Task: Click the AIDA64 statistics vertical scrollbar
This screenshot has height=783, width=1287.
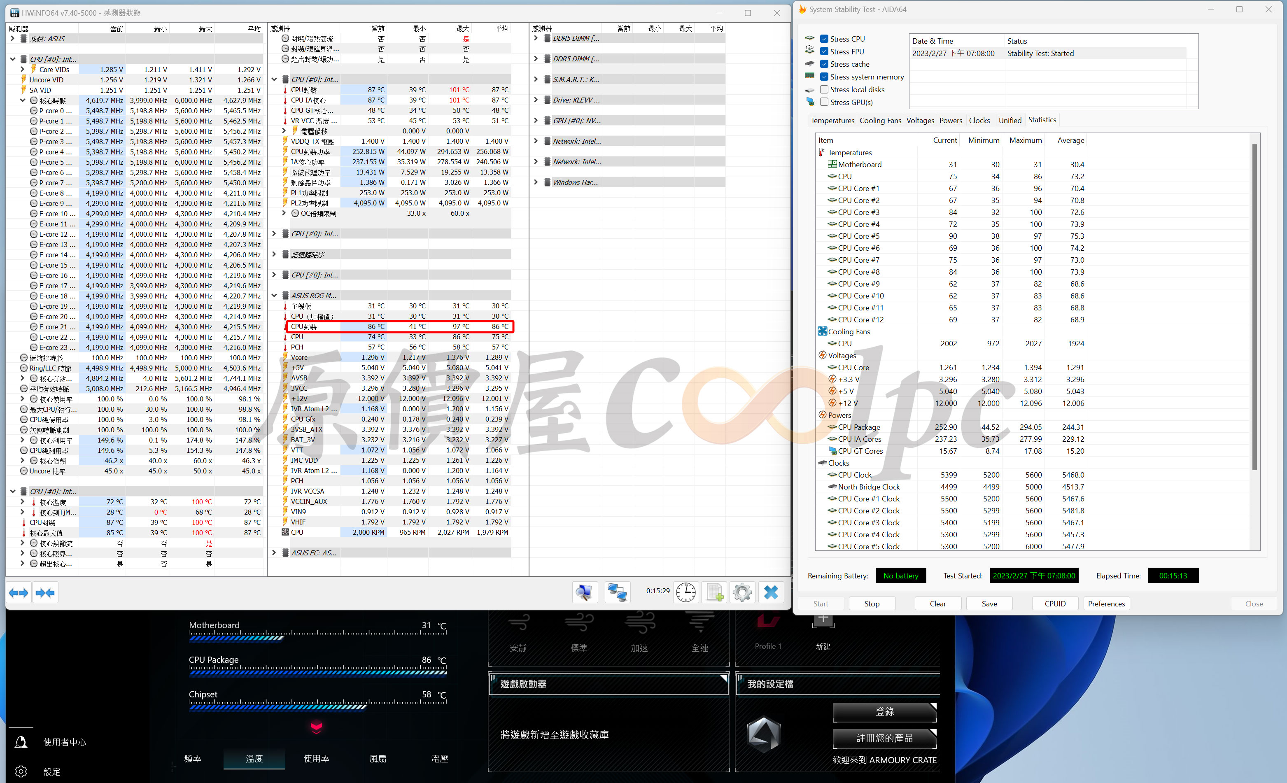Action: point(1254,307)
